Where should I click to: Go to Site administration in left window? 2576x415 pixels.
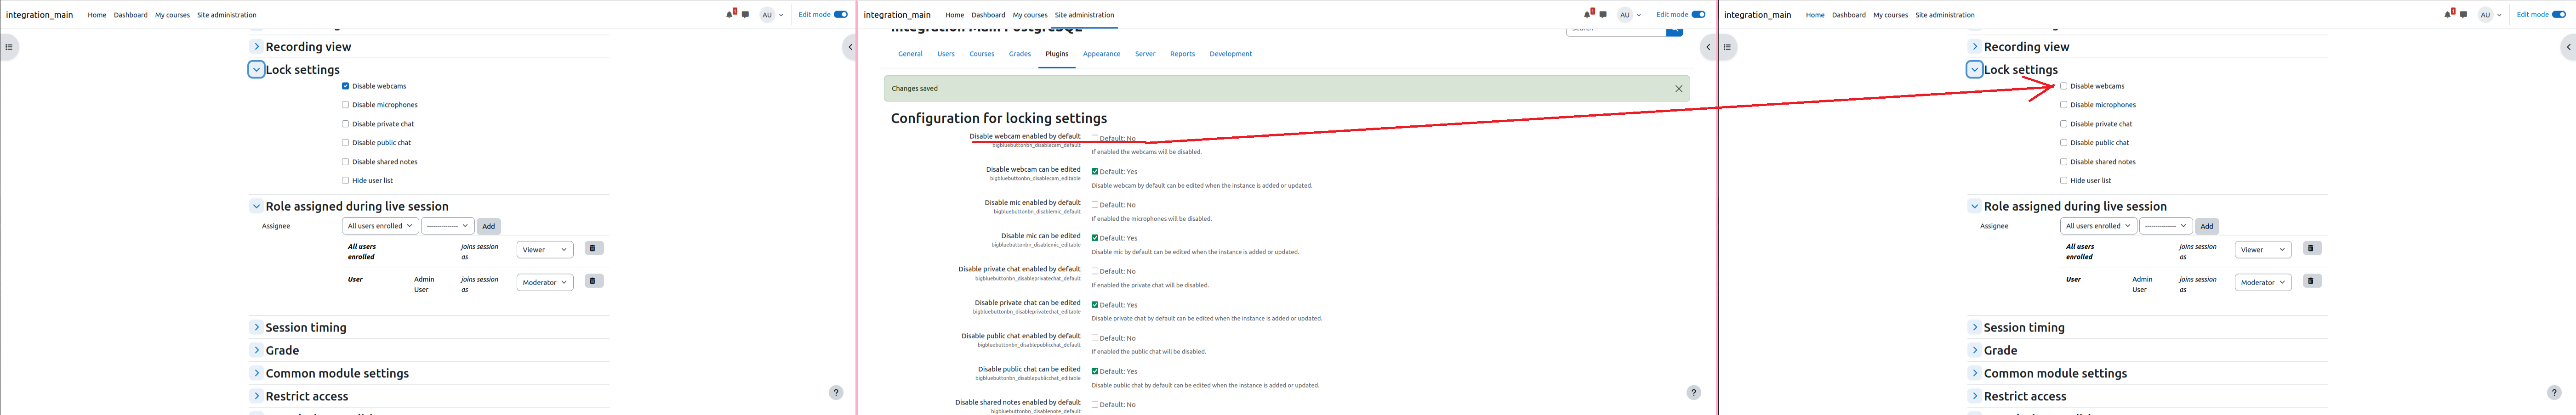(227, 15)
